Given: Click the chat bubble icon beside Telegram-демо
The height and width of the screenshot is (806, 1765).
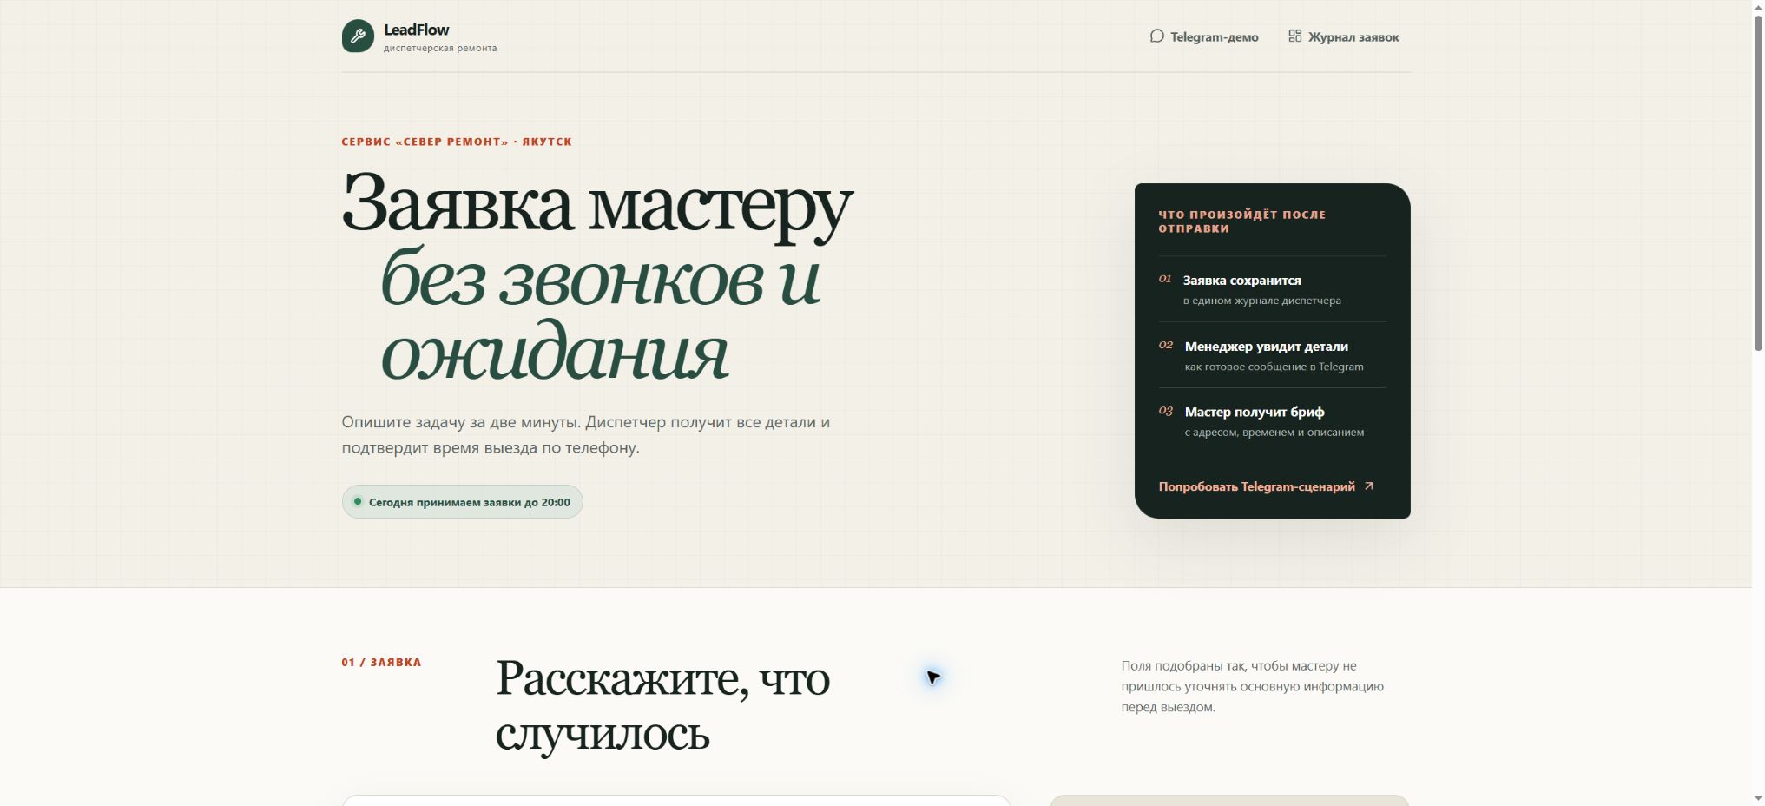Looking at the screenshot, I should coord(1156,36).
